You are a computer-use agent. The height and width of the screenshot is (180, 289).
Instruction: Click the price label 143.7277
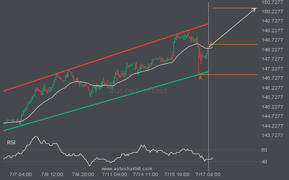point(272,135)
